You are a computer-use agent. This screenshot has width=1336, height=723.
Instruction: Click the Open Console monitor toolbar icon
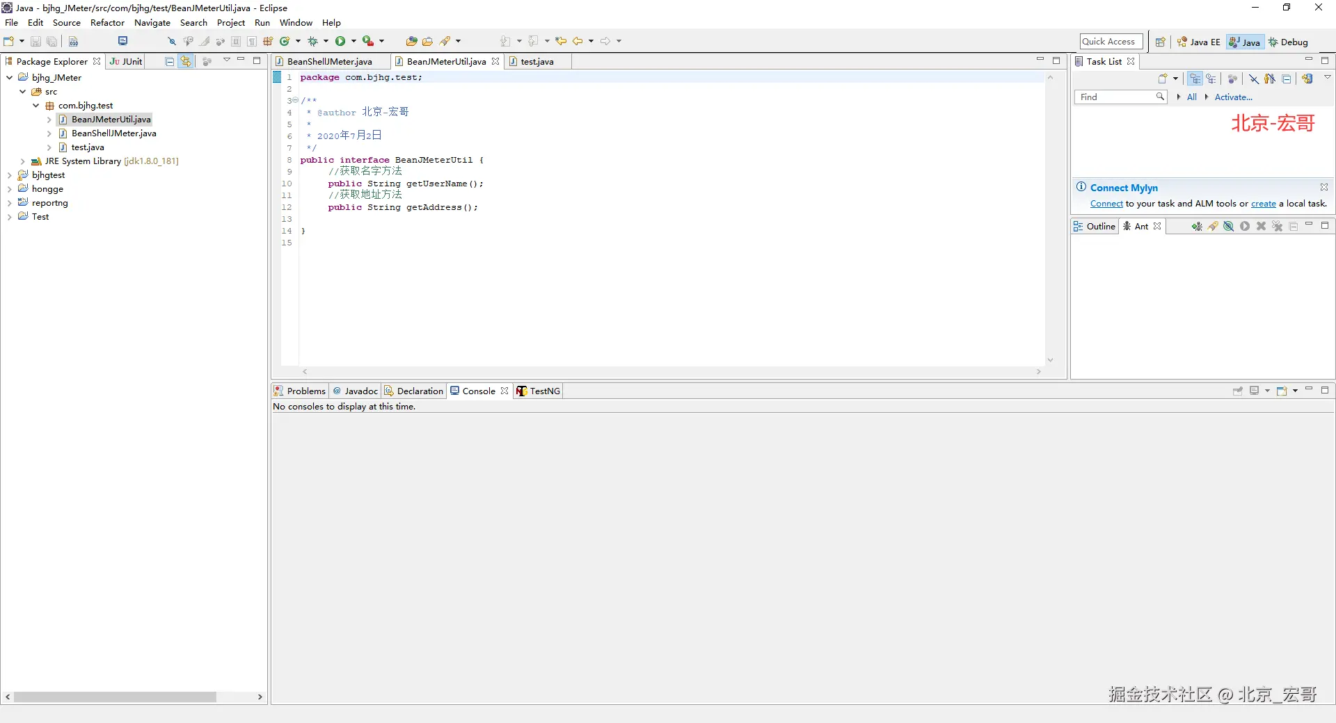coord(123,41)
